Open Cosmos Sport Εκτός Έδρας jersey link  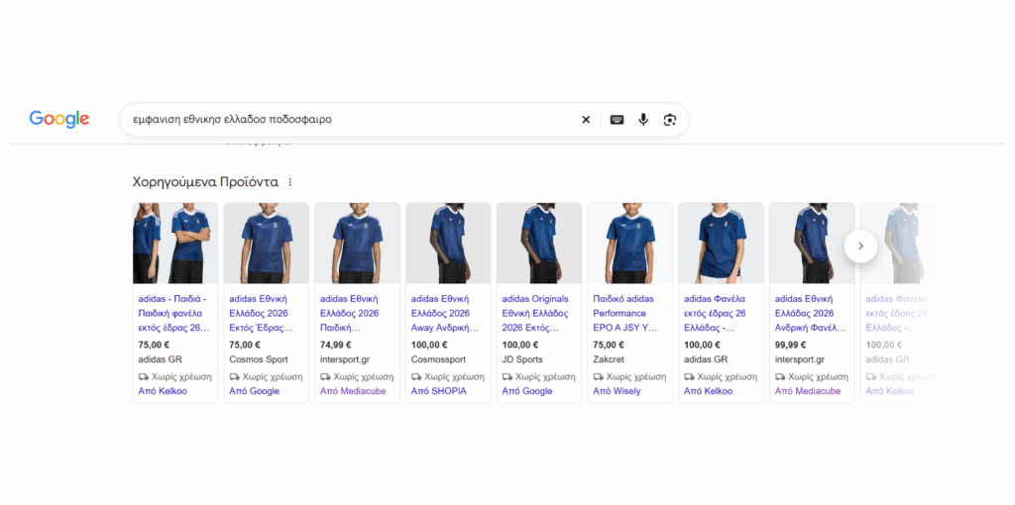(x=262, y=314)
